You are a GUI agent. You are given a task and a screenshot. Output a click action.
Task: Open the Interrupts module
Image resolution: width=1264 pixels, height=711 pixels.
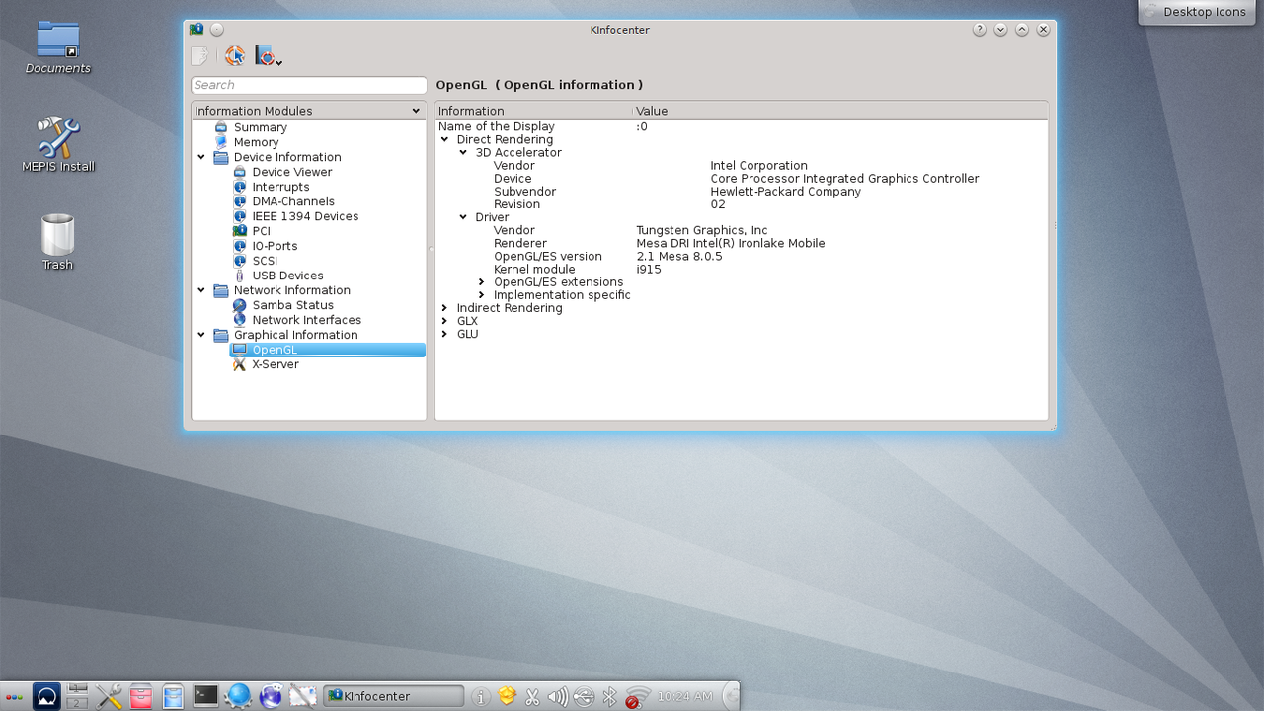pyautogui.click(x=280, y=187)
